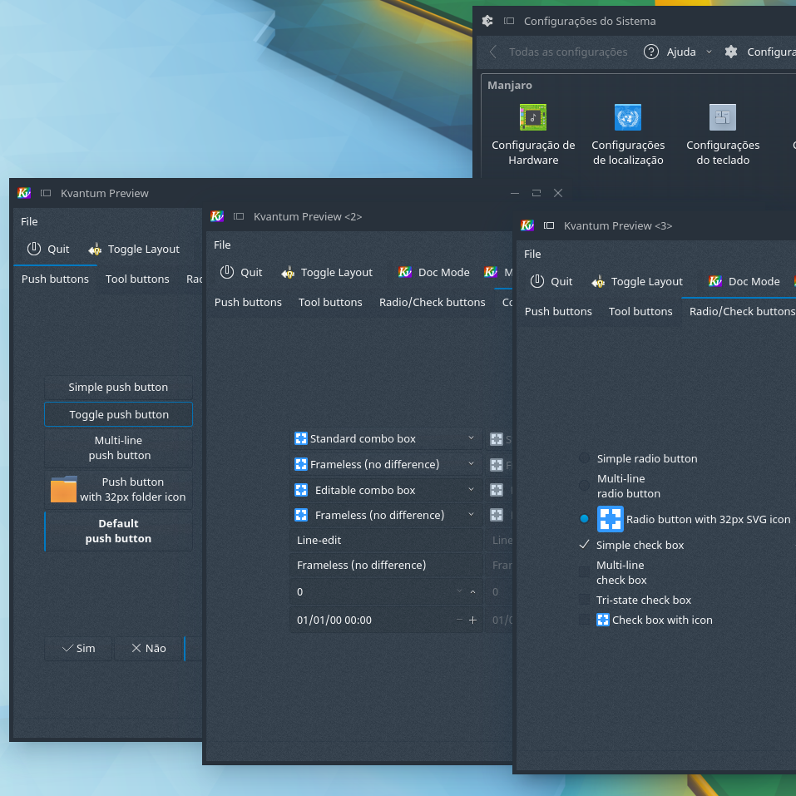Open File menu in Kvantum Preview <2>
Screen dimensions: 796x796
(222, 245)
